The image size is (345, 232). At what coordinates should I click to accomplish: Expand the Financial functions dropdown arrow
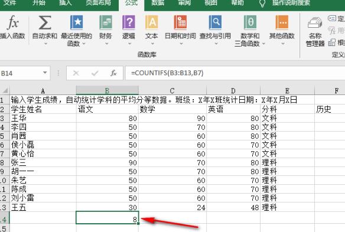pyautogui.click(x=106, y=44)
